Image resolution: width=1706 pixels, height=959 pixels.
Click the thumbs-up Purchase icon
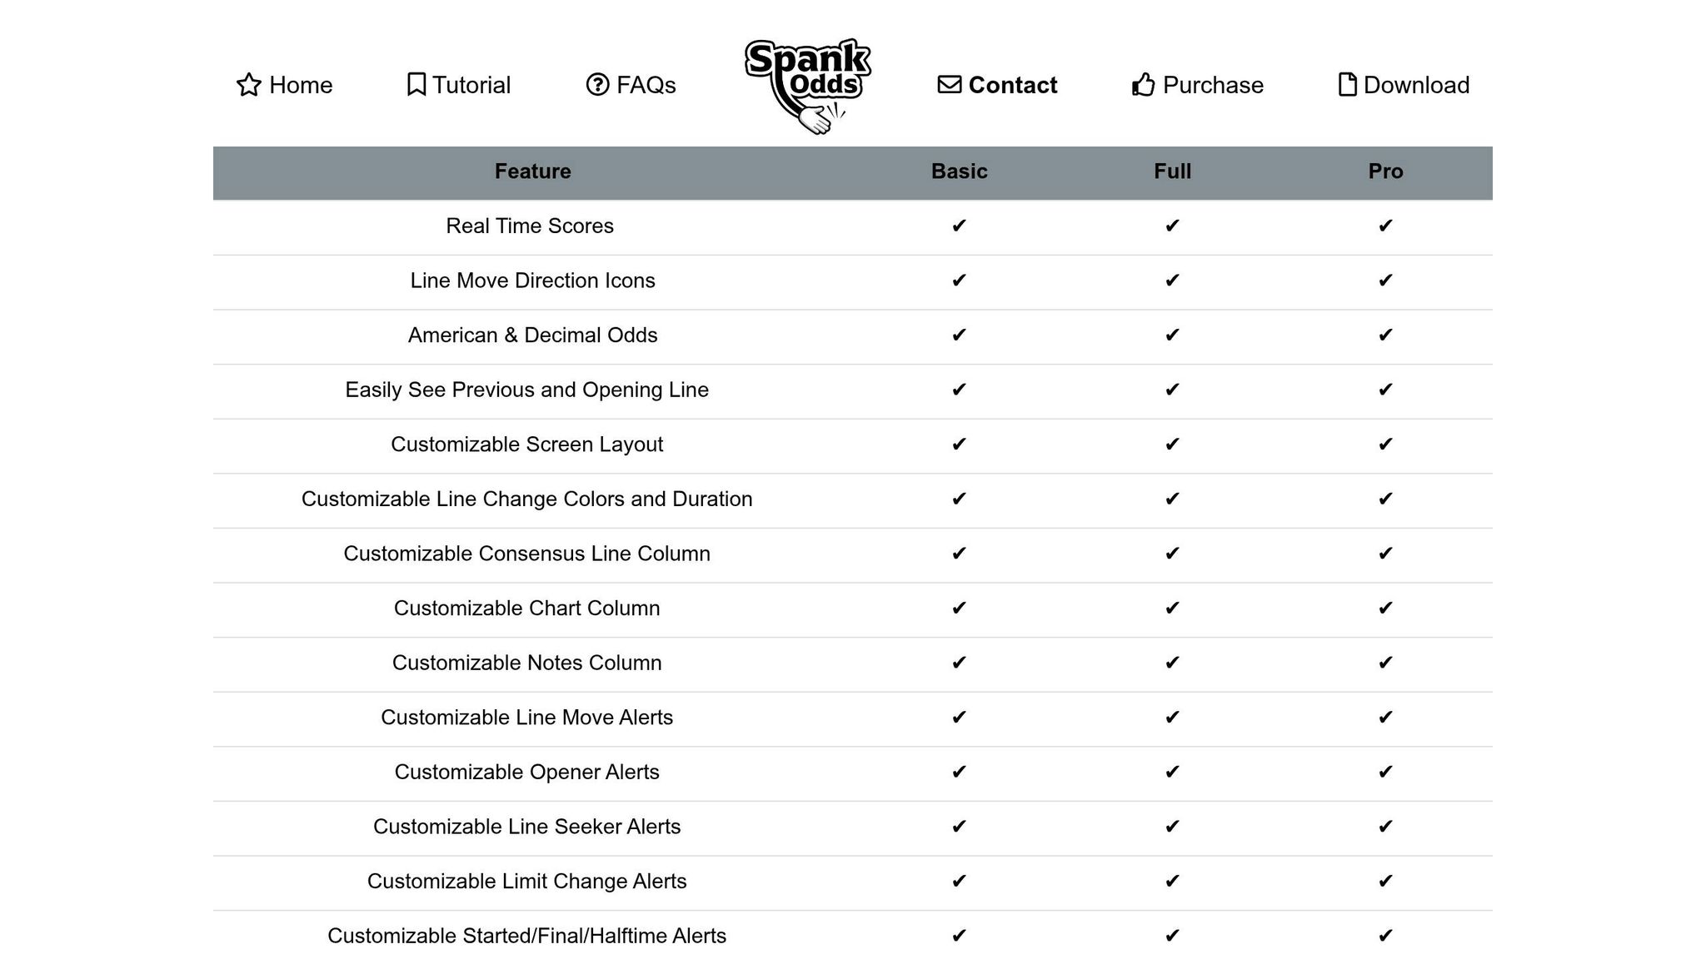[x=1144, y=85]
